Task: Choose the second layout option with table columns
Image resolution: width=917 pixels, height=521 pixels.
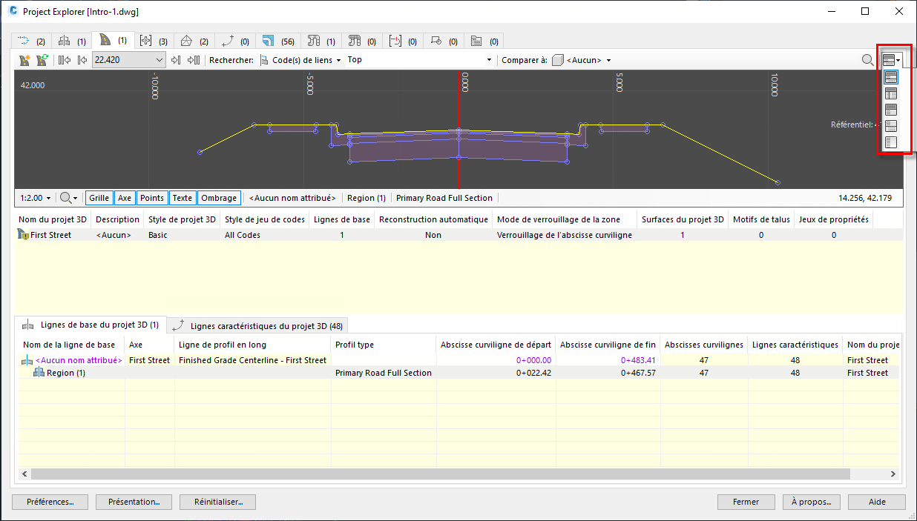Action: [x=891, y=93]
